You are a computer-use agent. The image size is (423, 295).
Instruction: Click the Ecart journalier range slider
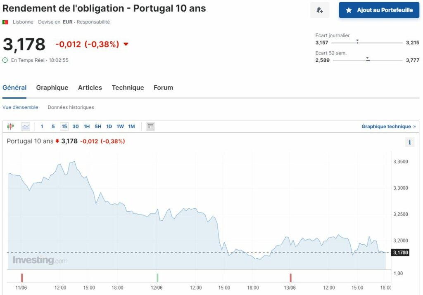tap(367, 42)
